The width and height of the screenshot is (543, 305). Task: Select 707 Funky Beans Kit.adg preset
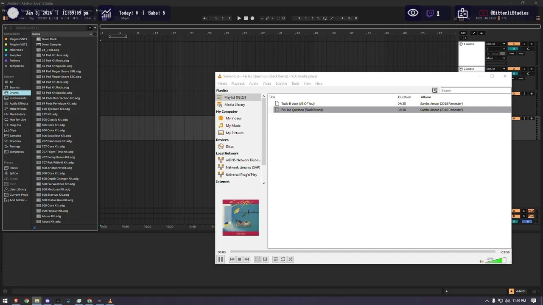click(x=58, y=157)
